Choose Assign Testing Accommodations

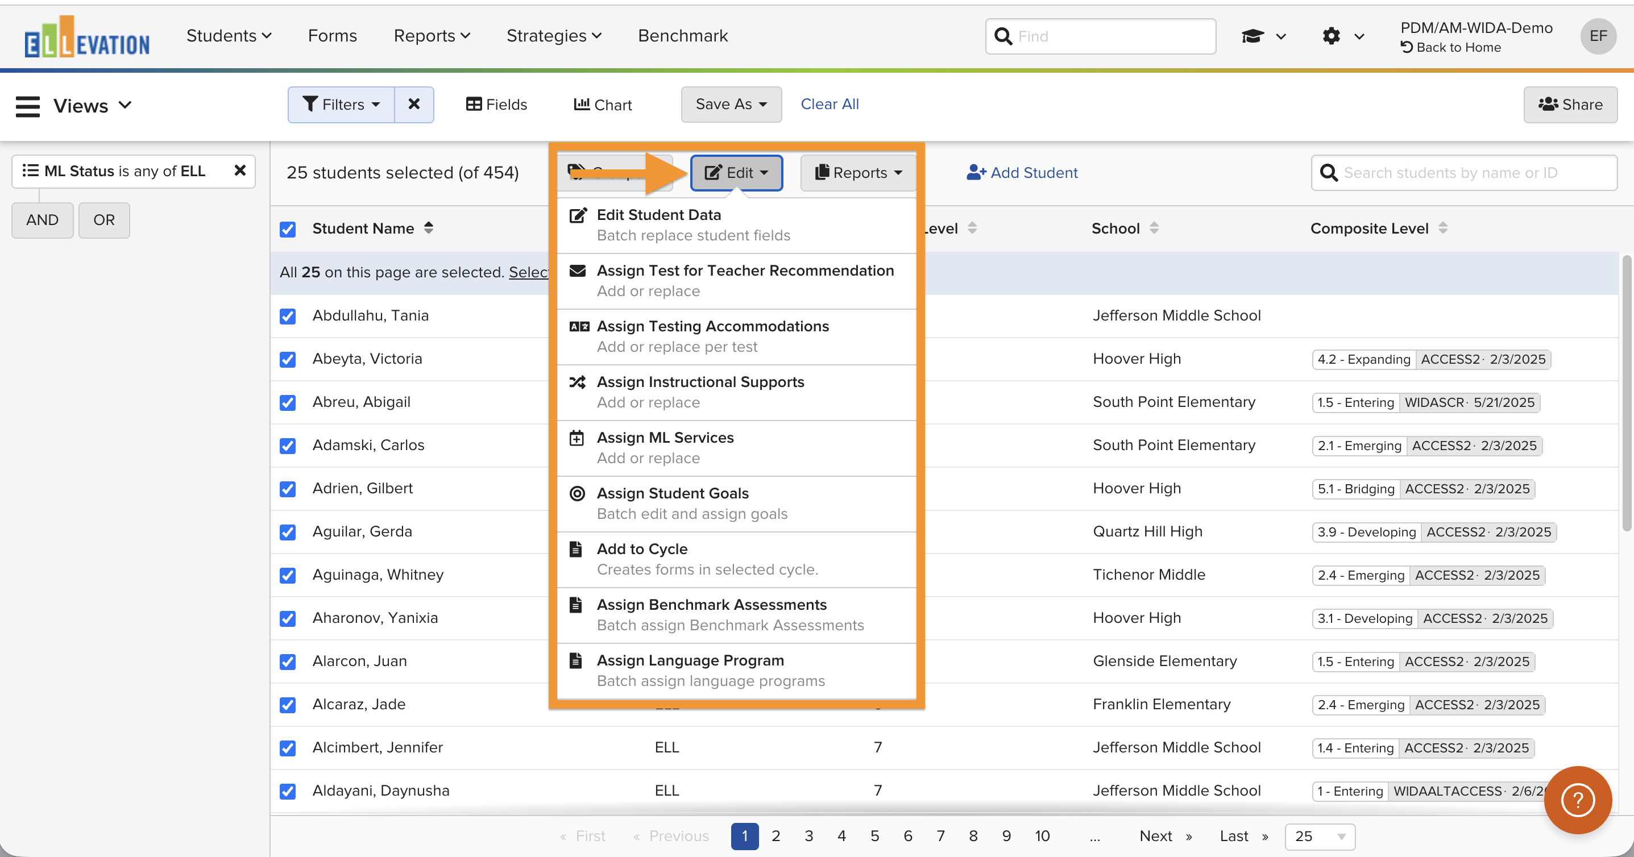[736, 336]
